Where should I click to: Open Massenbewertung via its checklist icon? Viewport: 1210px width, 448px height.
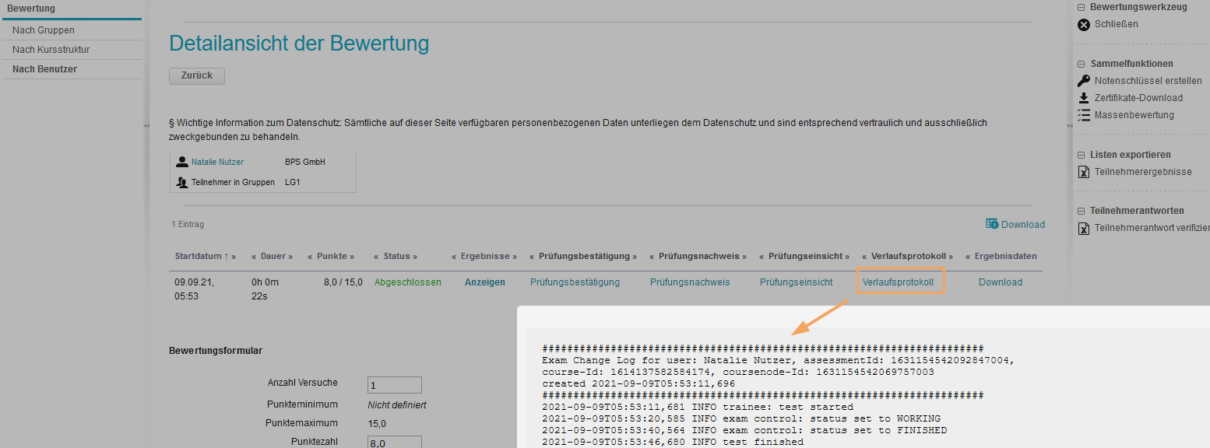coord(1084,114)
